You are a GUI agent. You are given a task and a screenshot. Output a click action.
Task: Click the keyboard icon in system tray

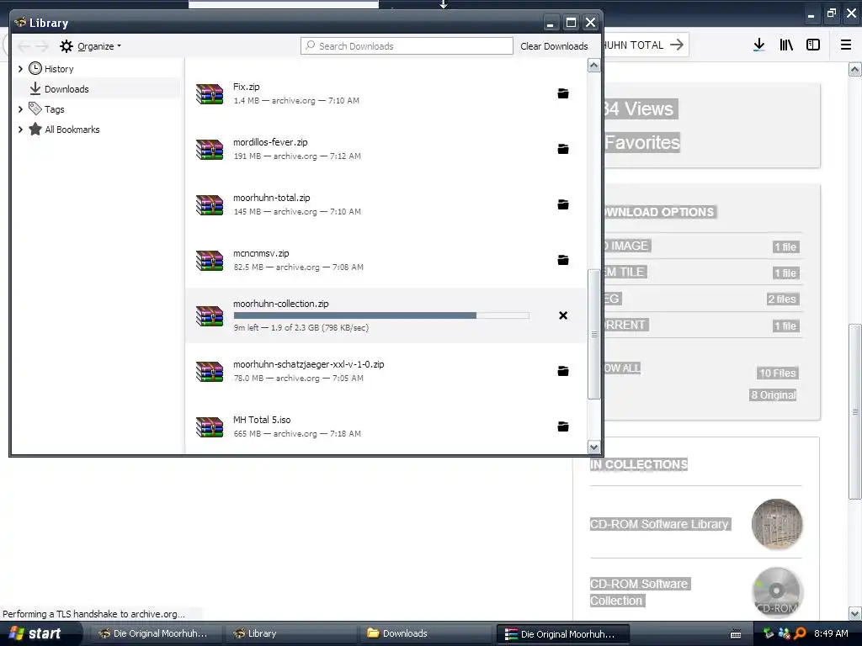736,634
